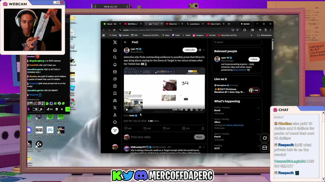The width and height of the screenshot is (325, 182).
Task: Reload the page in Chrome
Action: tap(114, 30)
